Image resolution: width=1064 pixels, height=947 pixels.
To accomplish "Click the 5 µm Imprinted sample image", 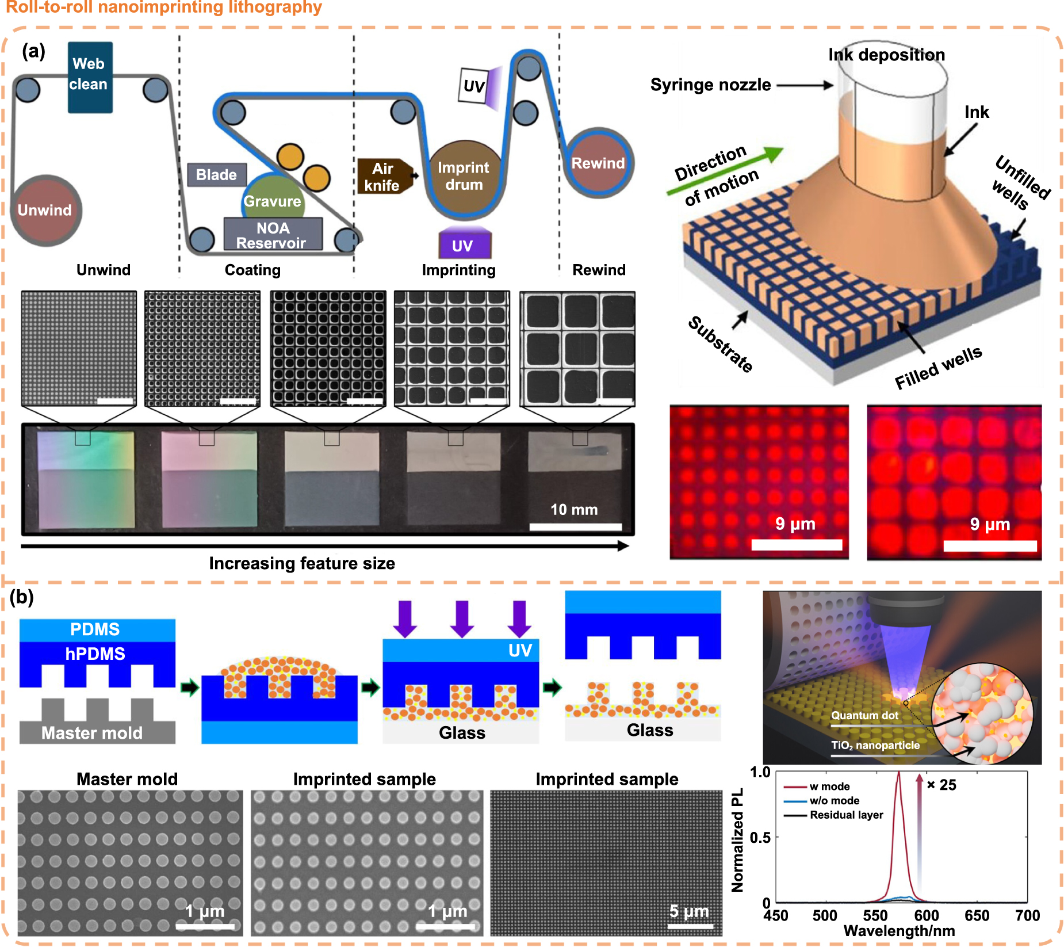I will click(606, 863).
